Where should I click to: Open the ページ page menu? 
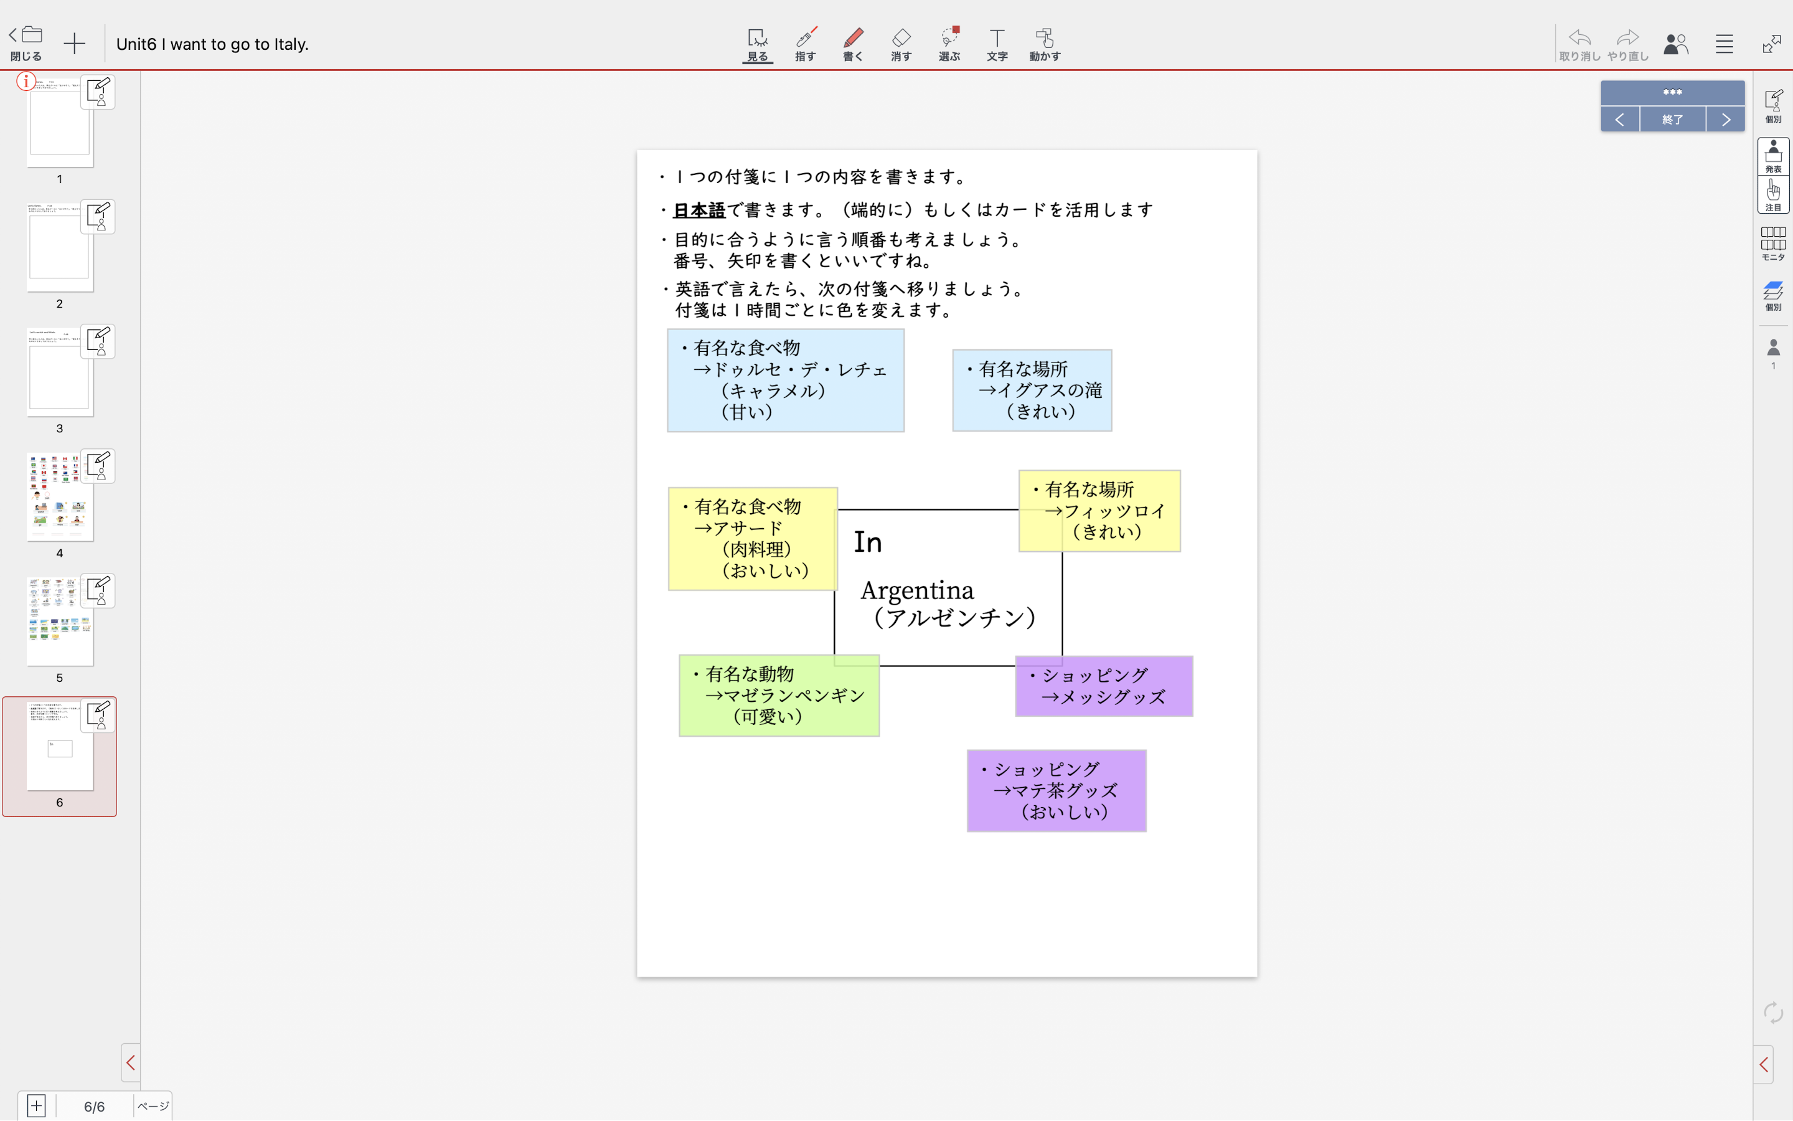tap(153, 1106)
